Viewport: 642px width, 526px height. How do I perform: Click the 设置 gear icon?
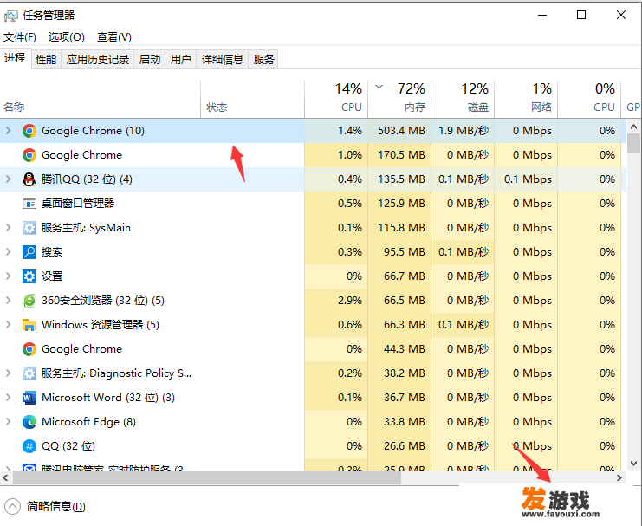(x=29, y=276)
